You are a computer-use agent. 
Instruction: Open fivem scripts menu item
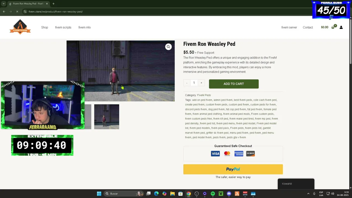tap(63, 27)
